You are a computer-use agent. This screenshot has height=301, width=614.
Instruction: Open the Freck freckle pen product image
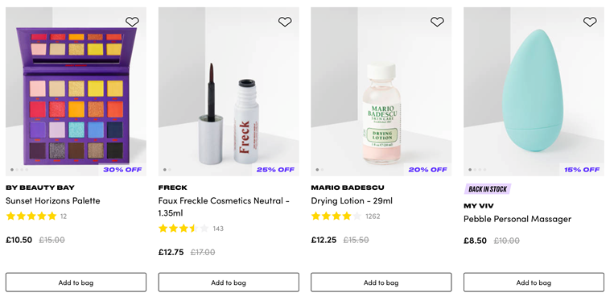(x=229, y=92)
